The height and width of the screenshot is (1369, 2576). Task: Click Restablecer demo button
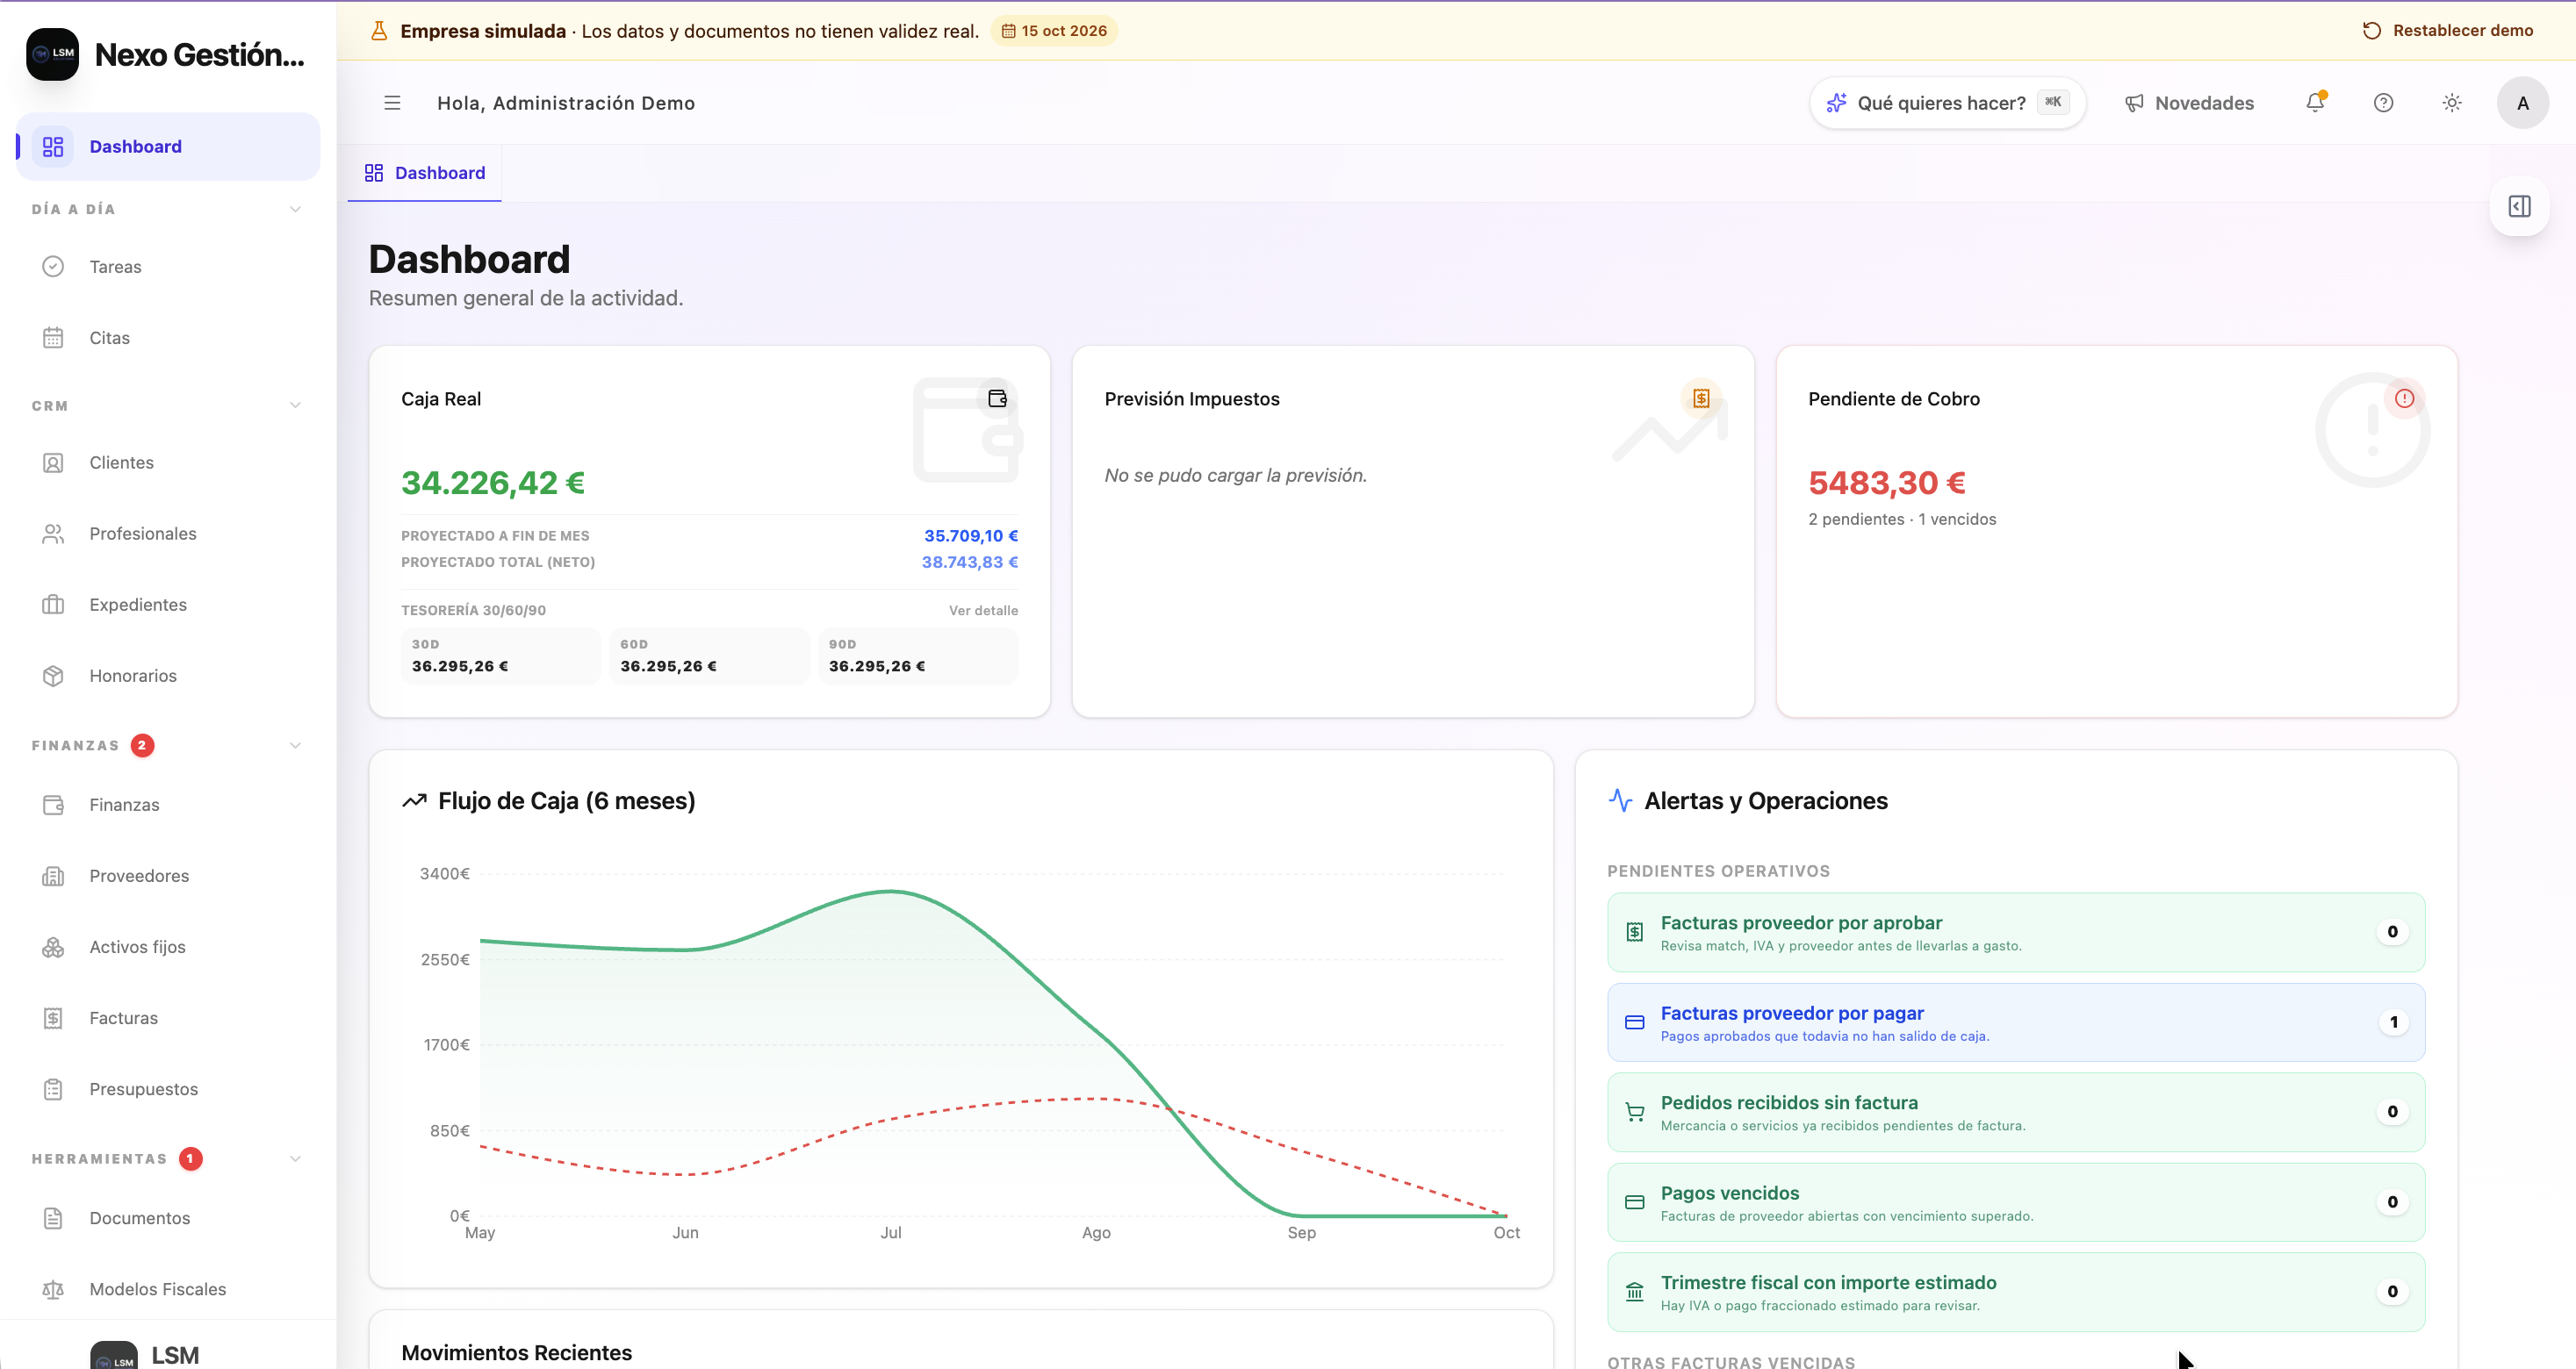pyautogui.click(x=2447, y=30)
